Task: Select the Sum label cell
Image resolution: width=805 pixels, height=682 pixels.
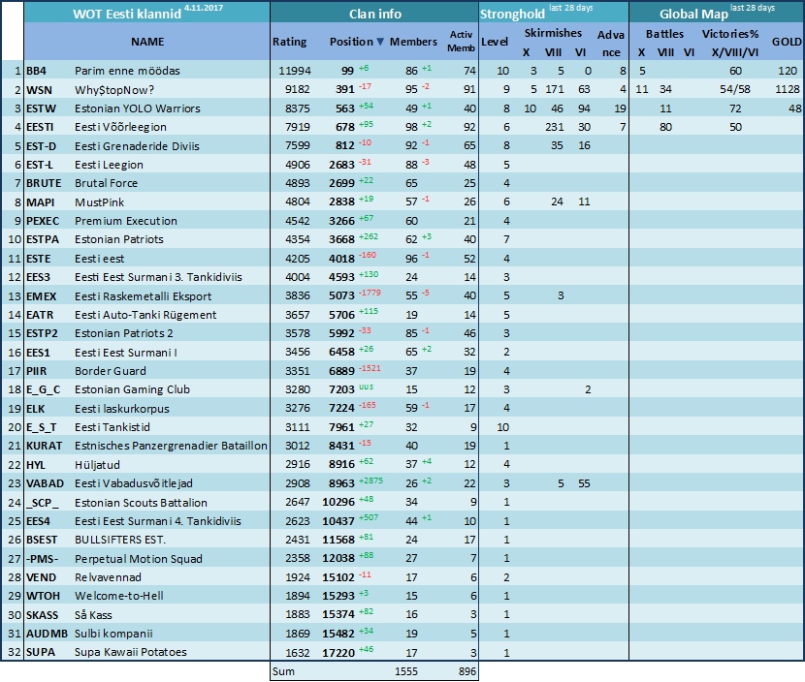Action: (283, 671)
